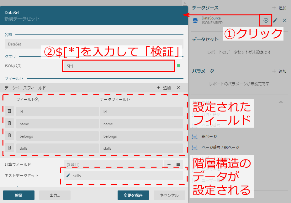Edit the skills field name box

(57, 148)
